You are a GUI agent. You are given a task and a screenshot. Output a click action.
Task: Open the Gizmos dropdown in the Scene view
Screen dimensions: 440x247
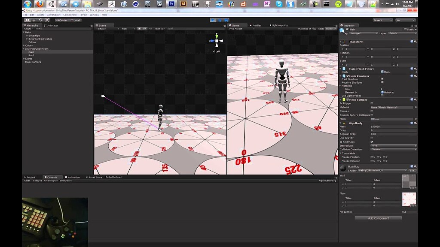click(160, 29)
